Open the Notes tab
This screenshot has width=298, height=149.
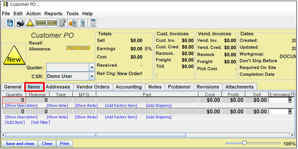pos(155,87)
